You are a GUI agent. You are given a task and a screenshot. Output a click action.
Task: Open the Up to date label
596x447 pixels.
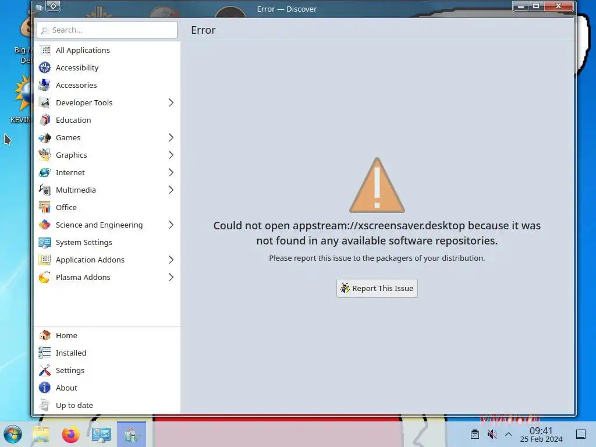(x=74, y=405)
